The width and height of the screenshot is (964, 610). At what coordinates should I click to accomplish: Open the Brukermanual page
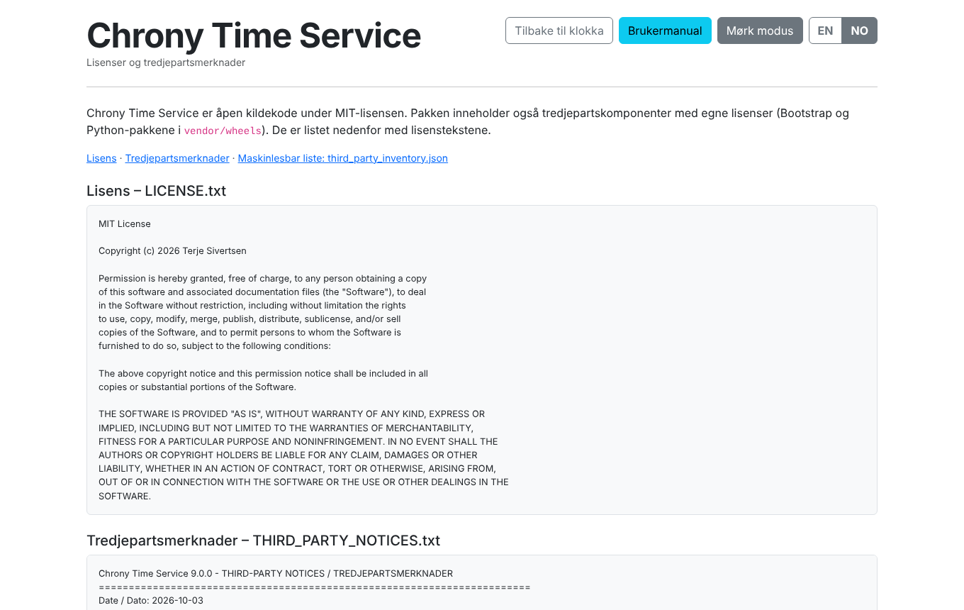coord(665,30)
